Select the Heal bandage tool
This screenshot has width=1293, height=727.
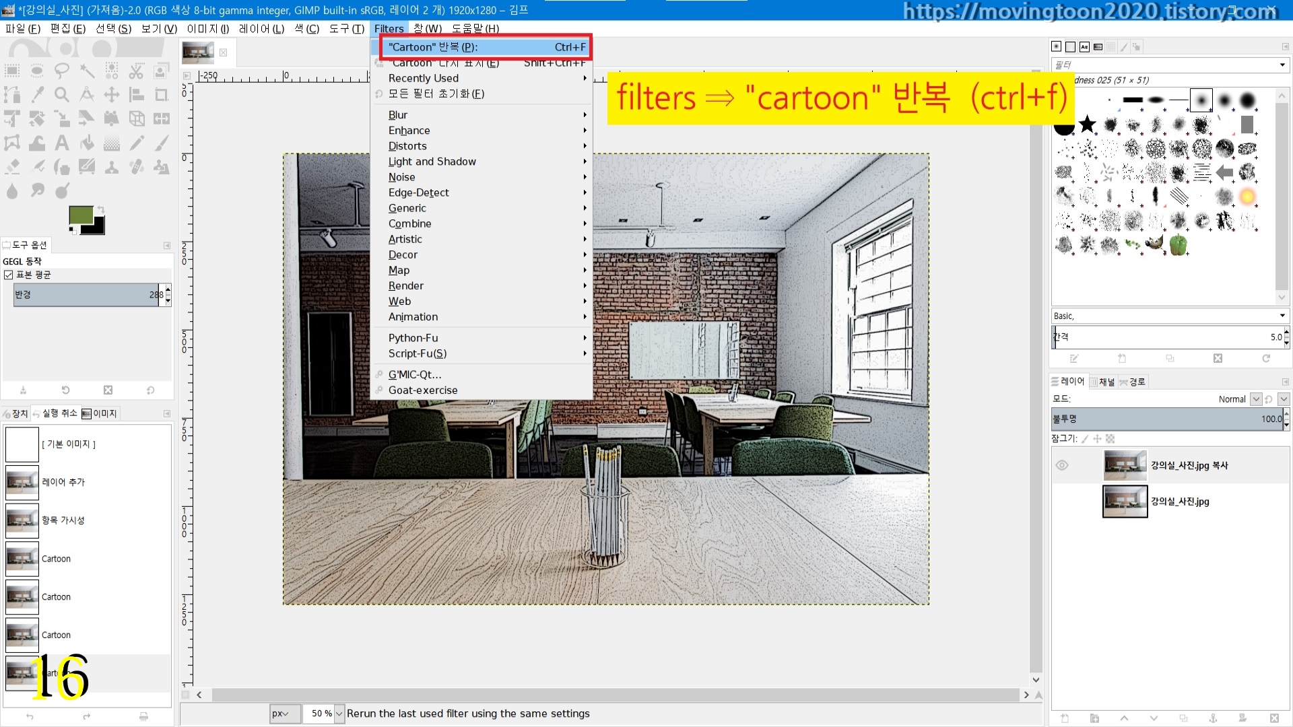pos(137,168)
